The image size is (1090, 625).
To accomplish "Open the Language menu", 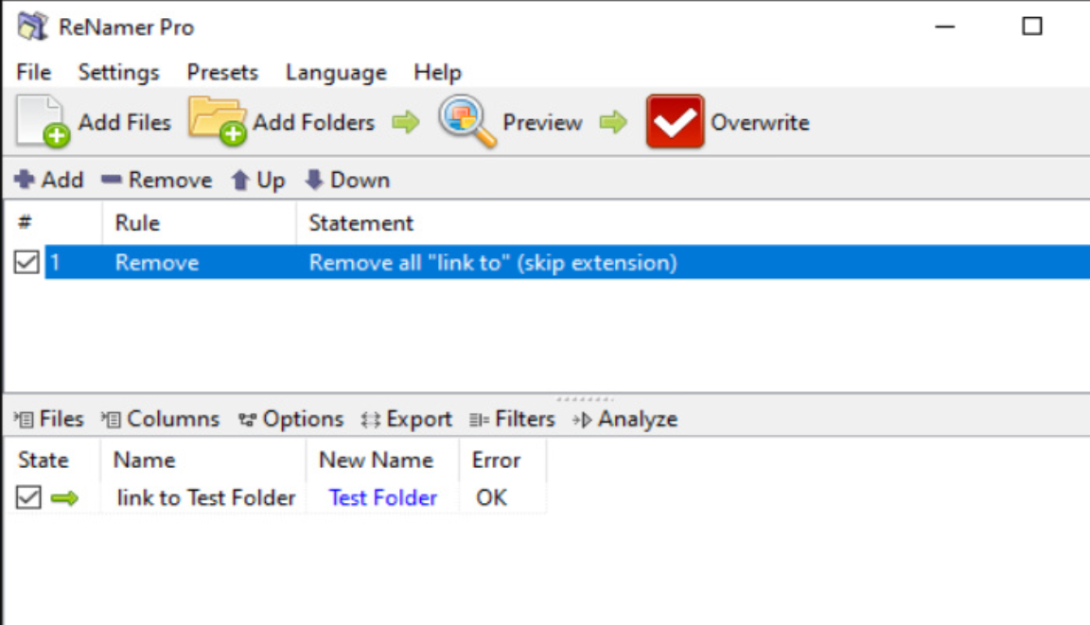I will [x=336, y=72].
